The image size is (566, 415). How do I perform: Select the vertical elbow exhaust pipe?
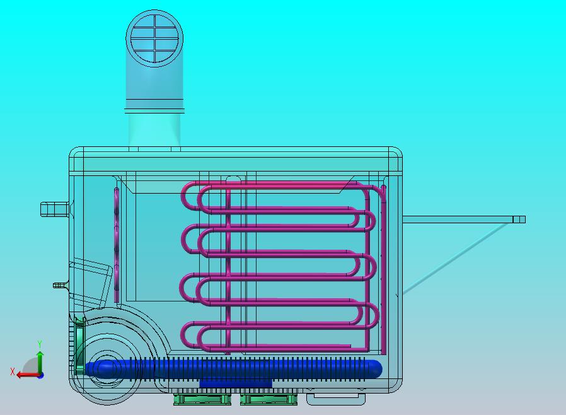tap(154, 79)
